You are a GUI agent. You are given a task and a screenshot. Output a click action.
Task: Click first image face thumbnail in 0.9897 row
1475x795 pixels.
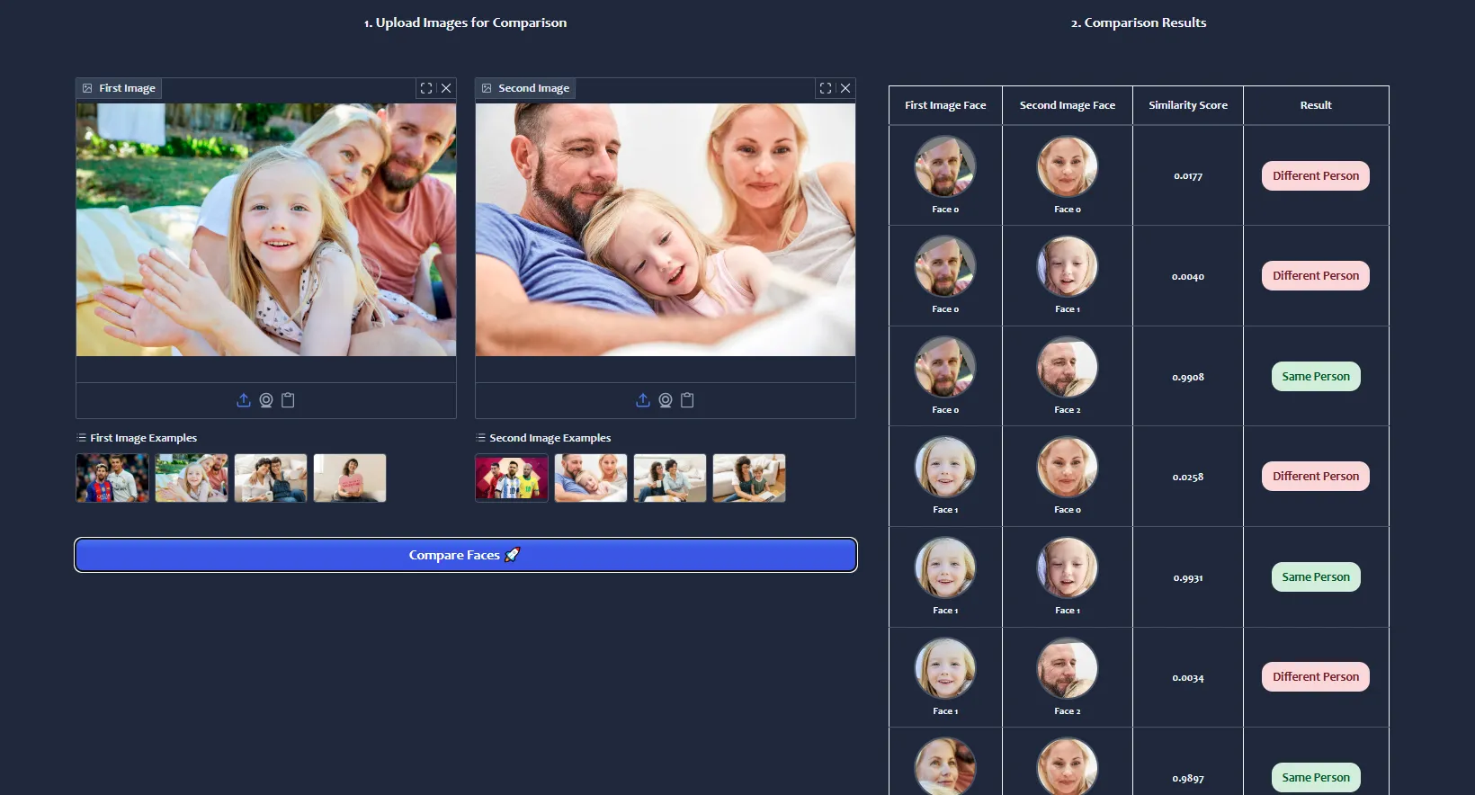tap(945, 766)
